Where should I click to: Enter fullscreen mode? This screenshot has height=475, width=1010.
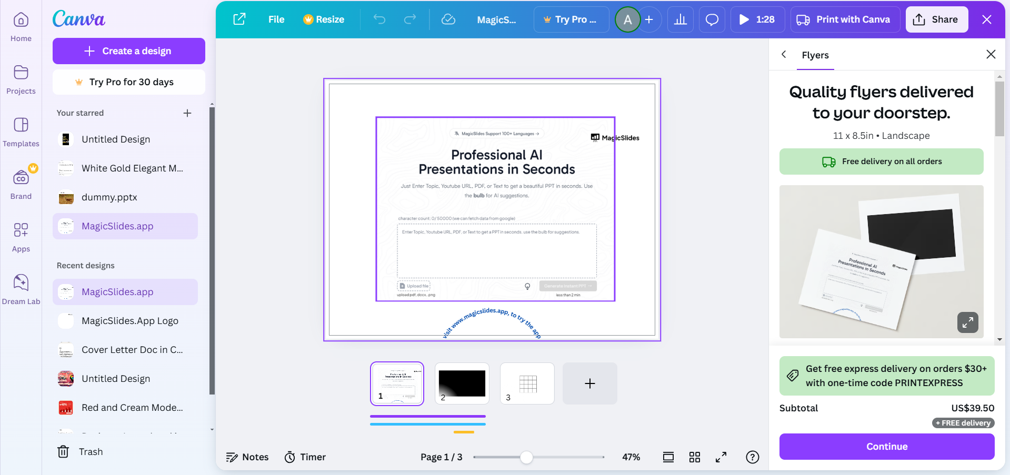point(721,457)
